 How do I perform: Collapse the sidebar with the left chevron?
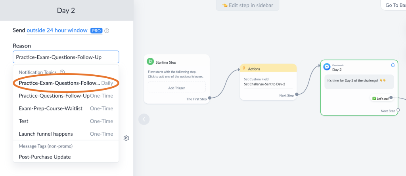[x=144, y=119]
